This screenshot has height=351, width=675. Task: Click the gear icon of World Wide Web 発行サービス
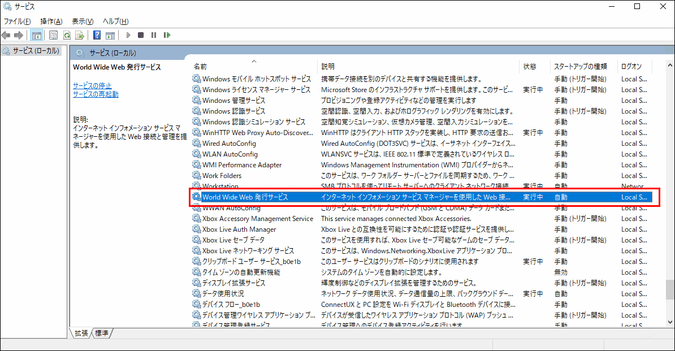pyautogui.click(x=196, y=197)
